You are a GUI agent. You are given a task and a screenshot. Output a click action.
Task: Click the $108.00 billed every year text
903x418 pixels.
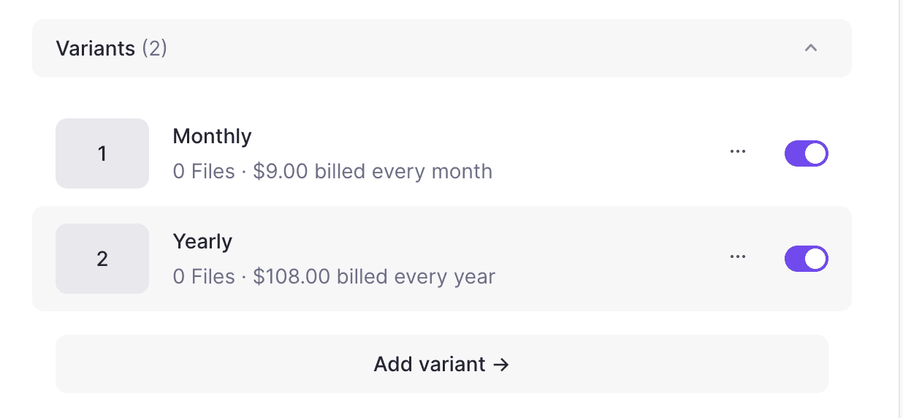coord(374,277)
